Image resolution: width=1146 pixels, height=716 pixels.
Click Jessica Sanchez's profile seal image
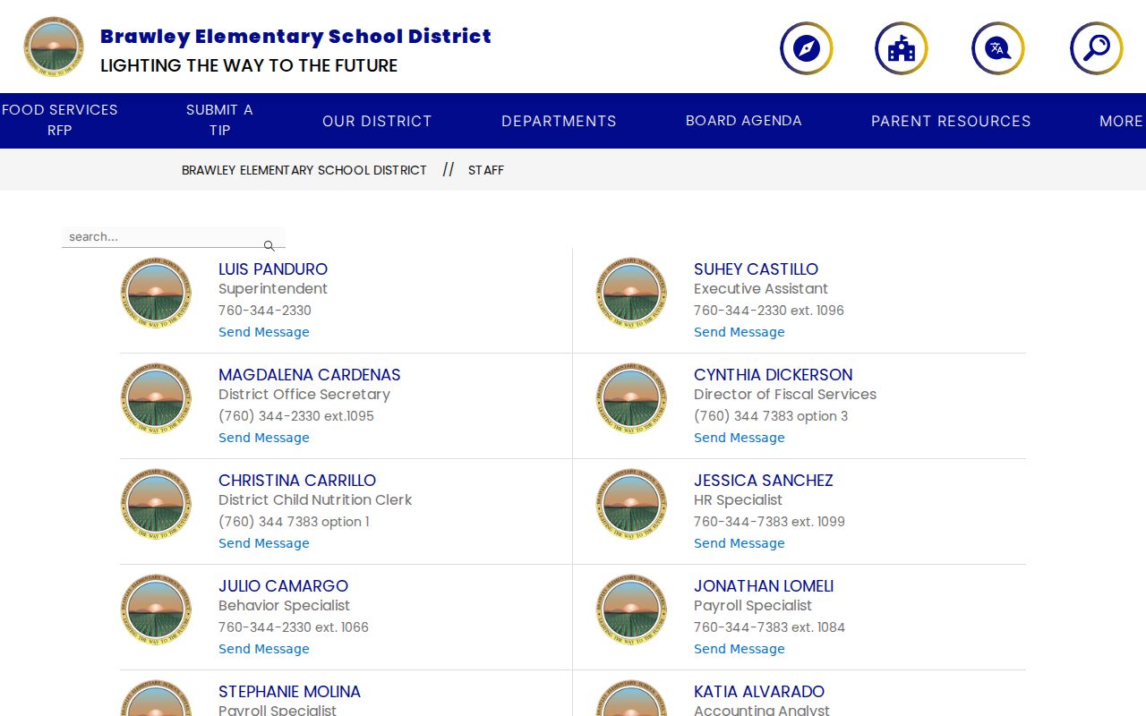point(631,505)
